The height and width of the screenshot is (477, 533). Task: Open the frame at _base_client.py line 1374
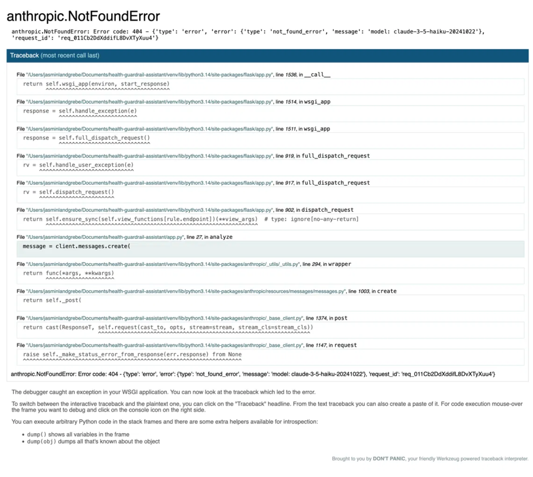tap(182, 318)
